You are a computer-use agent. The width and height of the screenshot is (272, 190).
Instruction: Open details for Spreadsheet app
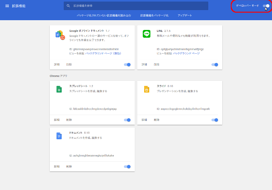(57, 120)
